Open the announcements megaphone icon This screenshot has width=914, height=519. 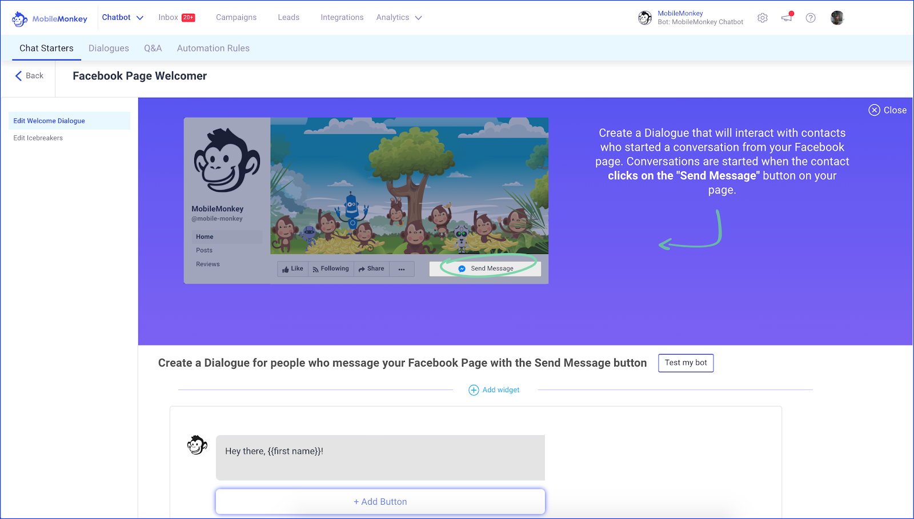click(x=787, y=17)
